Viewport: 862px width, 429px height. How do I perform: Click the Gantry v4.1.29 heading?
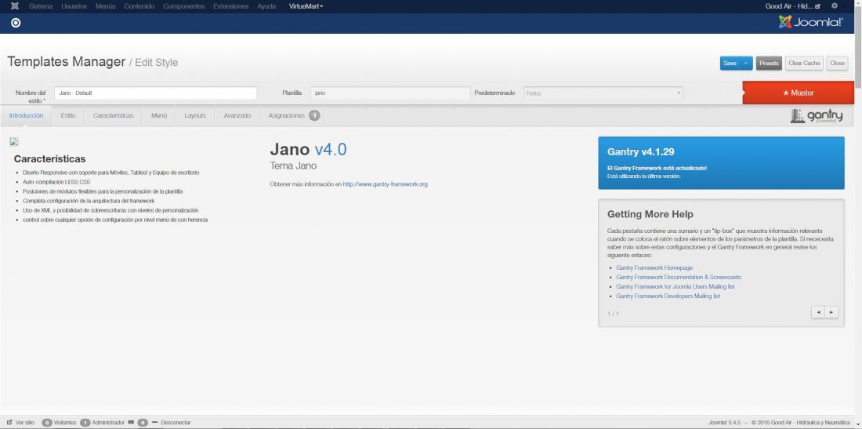pos(640,152)
